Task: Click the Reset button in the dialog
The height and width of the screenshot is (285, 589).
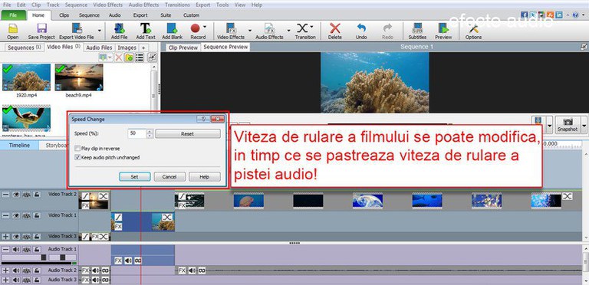Action: pos(187,134)
